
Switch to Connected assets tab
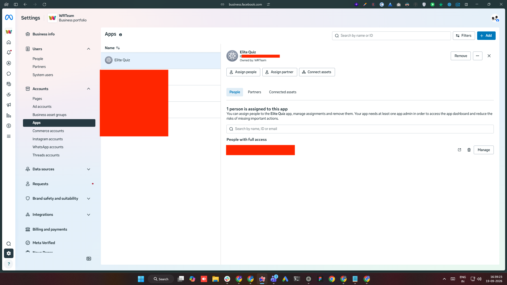(282, 92)
